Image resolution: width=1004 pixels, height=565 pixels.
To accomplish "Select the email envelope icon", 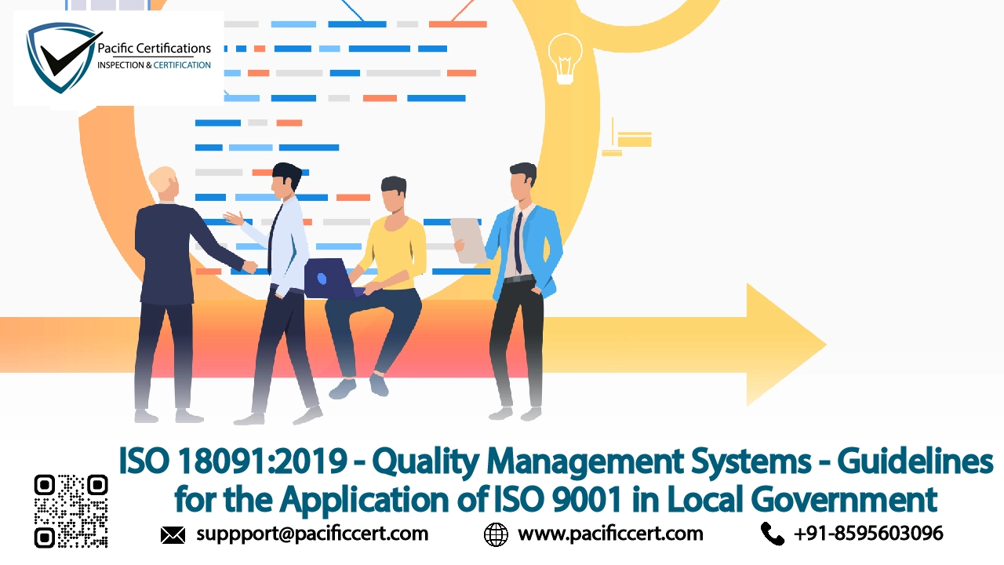I will click(x=172, y=534).
